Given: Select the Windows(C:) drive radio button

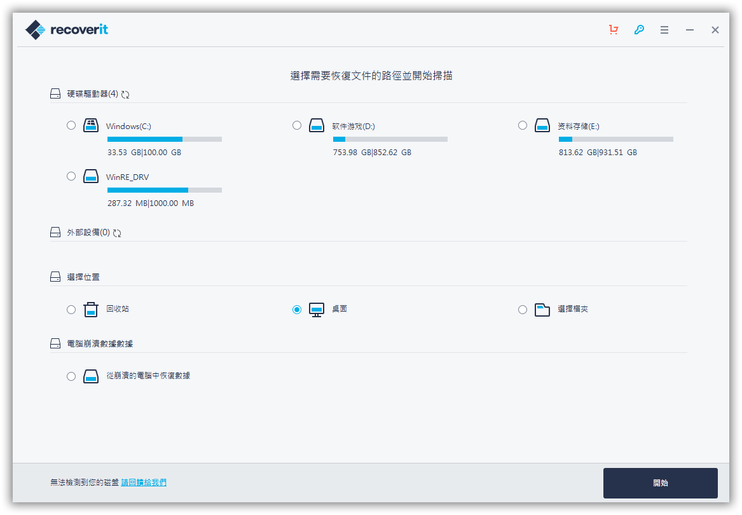Looking at the screenshot, I should pos(71,125).
